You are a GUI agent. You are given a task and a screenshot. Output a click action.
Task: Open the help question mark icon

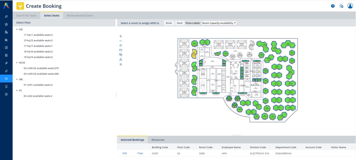[x=333, y=6]
